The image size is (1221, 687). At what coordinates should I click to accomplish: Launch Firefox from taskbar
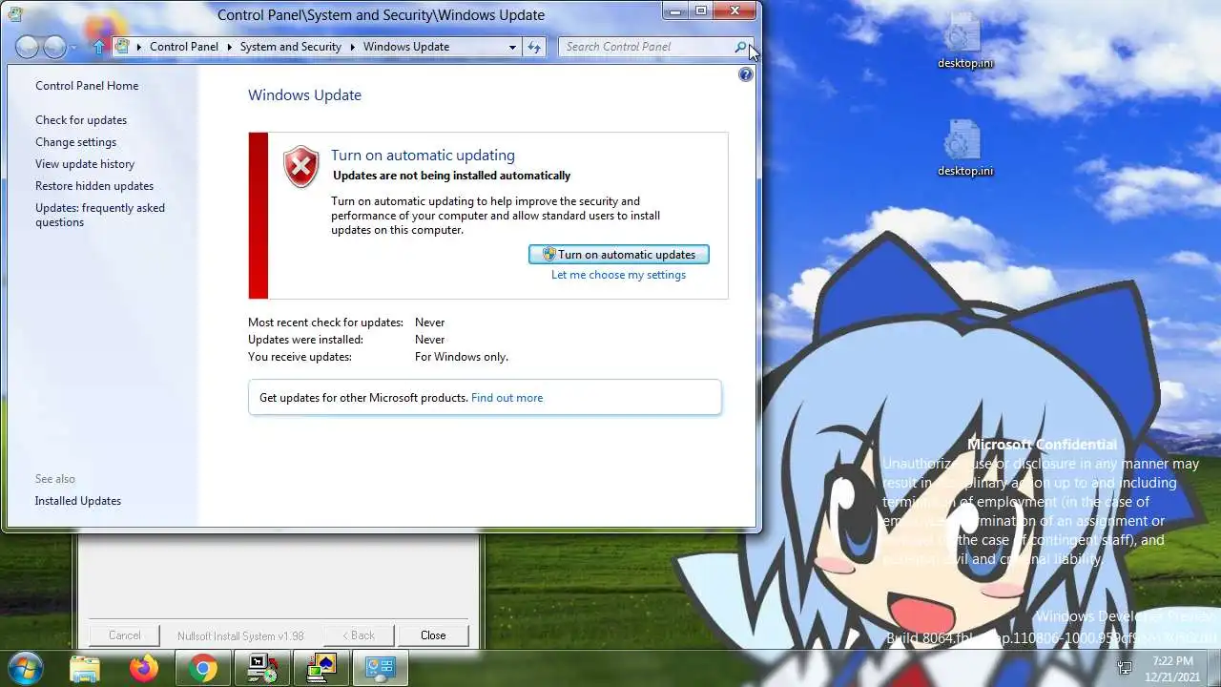(144, 668)
